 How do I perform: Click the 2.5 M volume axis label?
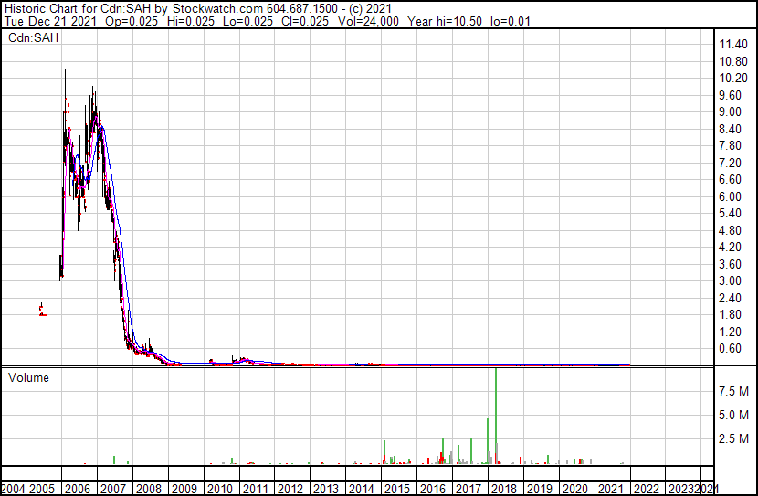[734, 438]
